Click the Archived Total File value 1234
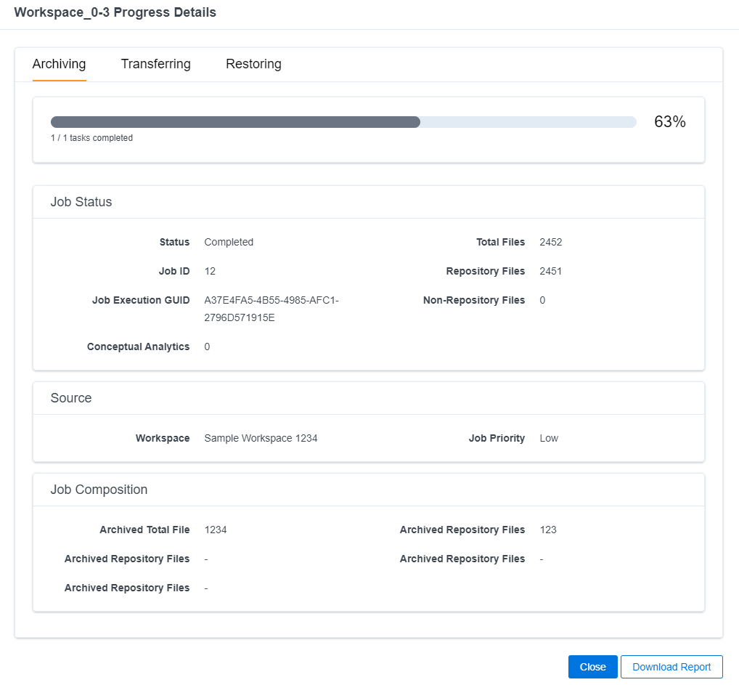Screen dimensions: 739x685 click(216, 530)
